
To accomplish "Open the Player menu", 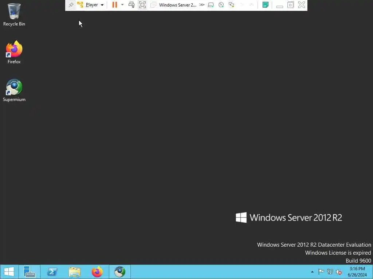I will [x=91, y=5].
